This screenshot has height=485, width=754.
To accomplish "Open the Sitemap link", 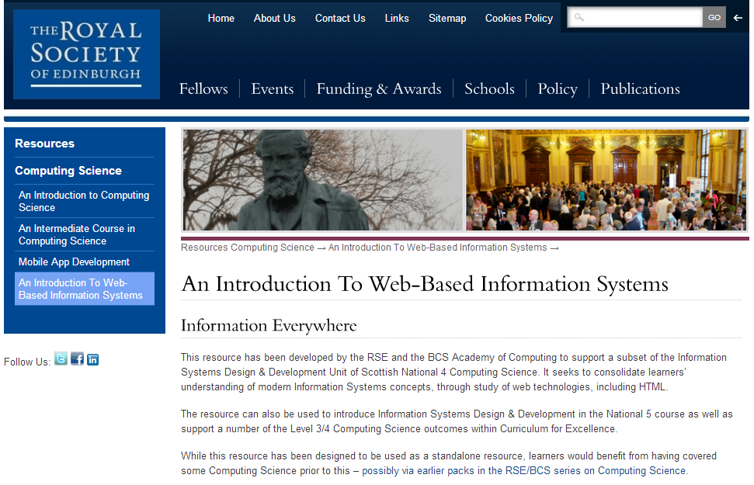I will [447, 19].
